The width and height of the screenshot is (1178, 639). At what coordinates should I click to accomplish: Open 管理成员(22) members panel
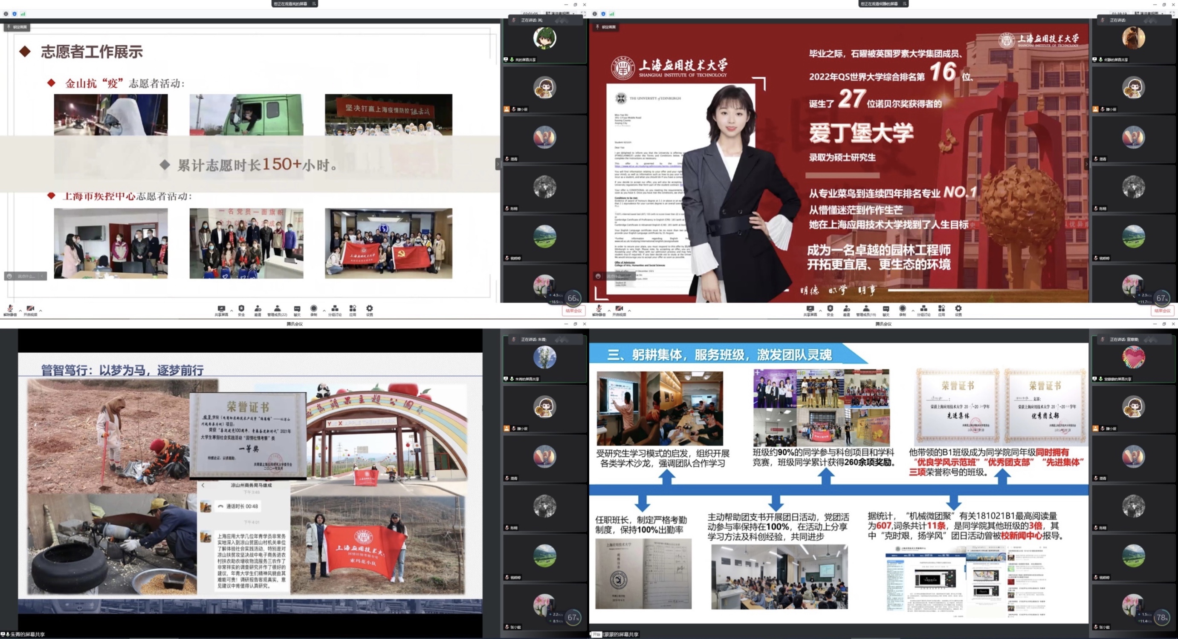[277, 309]
